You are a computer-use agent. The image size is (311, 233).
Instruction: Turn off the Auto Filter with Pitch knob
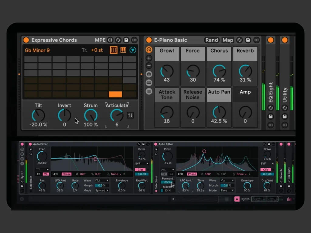[x=156, y=144]
